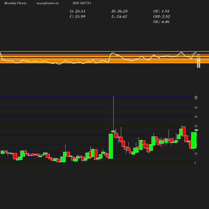This screenshot has height=209, width=209.
Task: Click the open price value "O: 25.51"
Action: [77, 11]
